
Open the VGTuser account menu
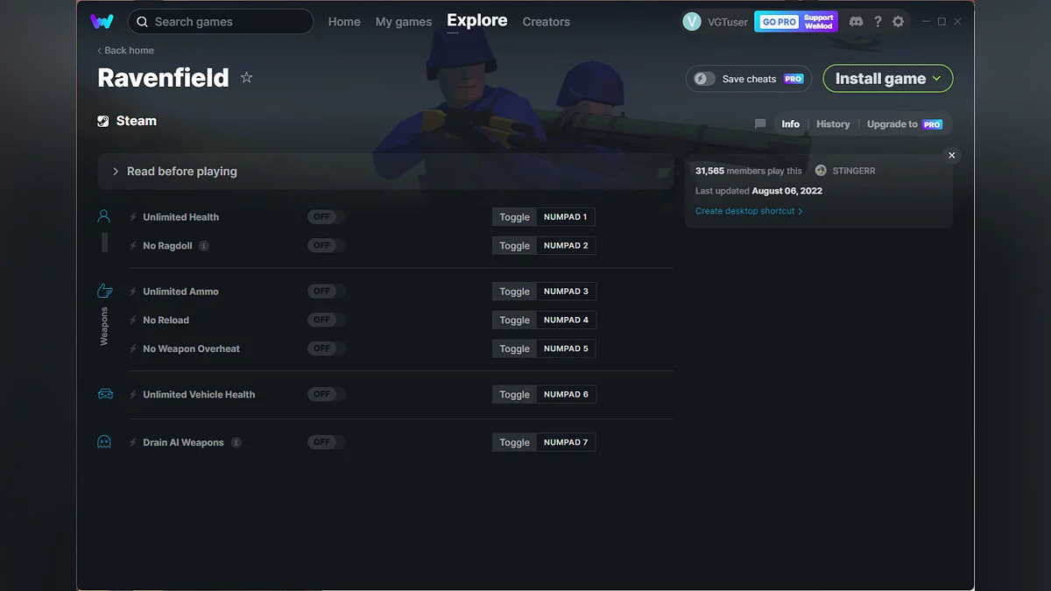[x=715, y=22]
